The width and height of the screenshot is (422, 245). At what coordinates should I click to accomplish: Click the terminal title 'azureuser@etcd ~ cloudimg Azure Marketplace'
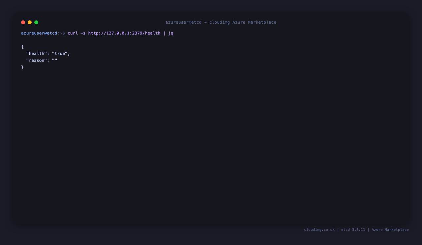coord(221,22)
